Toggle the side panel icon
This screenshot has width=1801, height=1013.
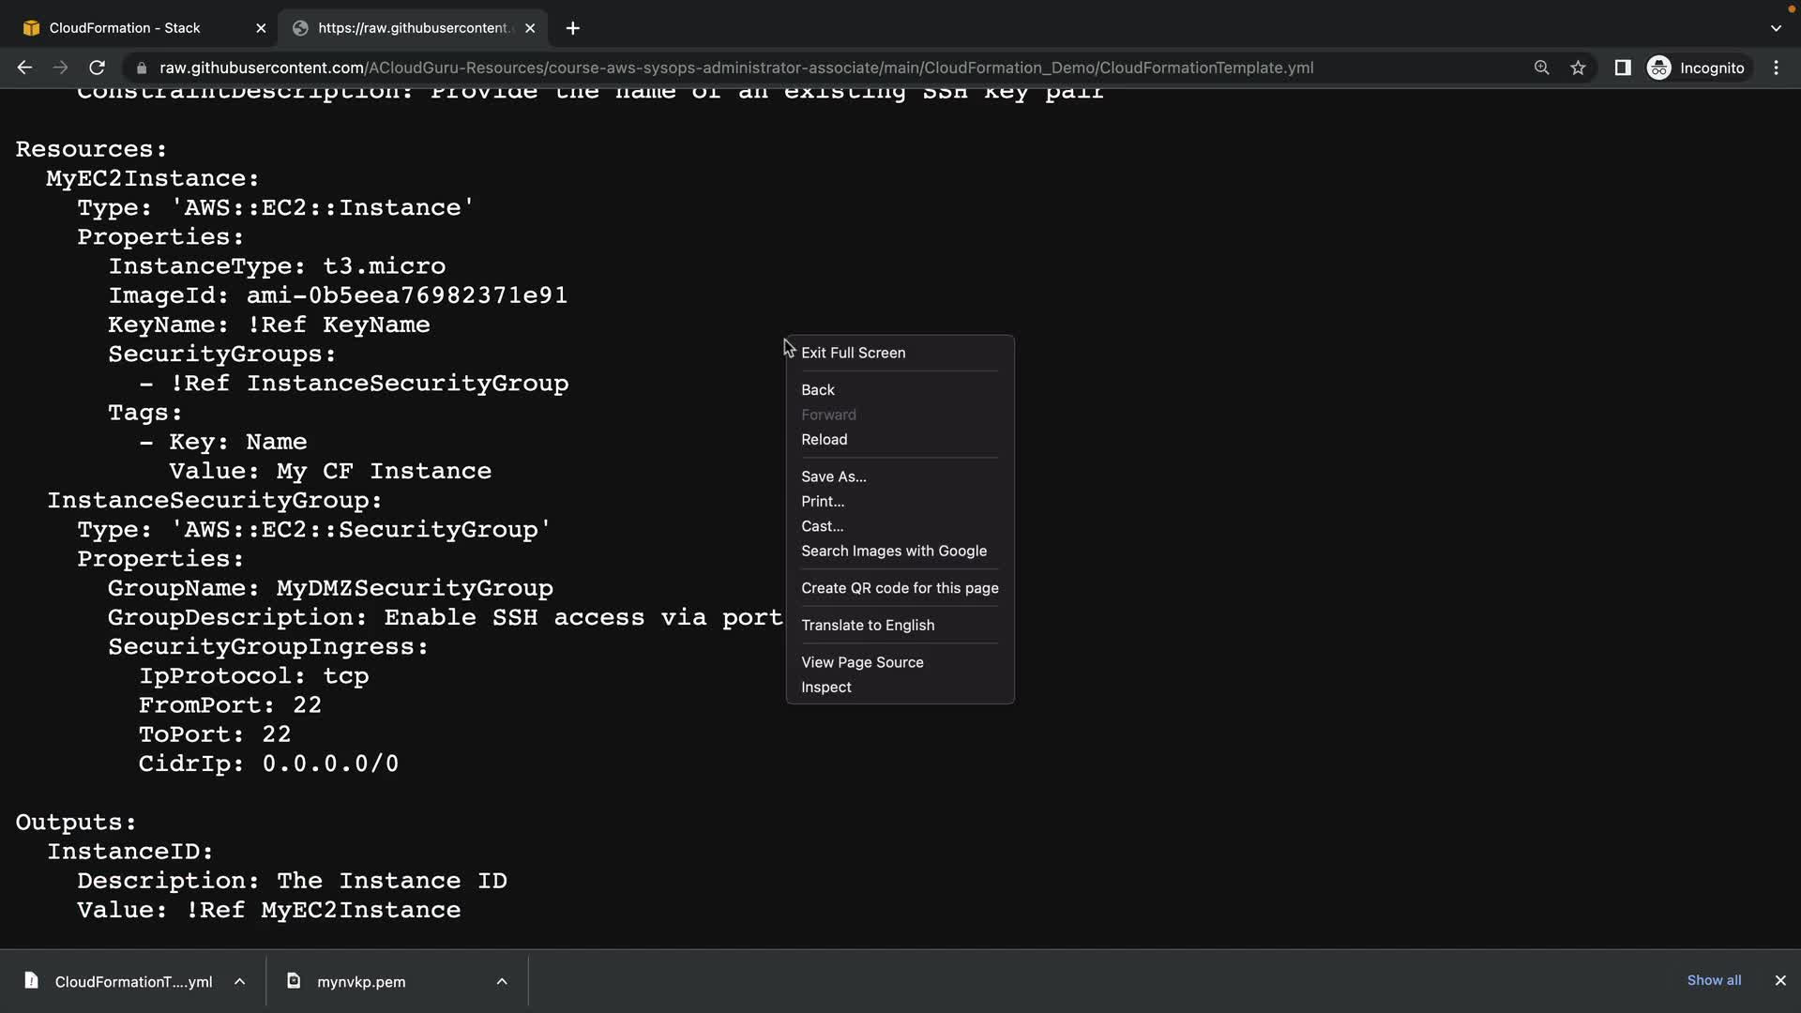[x=1622, y=68]
